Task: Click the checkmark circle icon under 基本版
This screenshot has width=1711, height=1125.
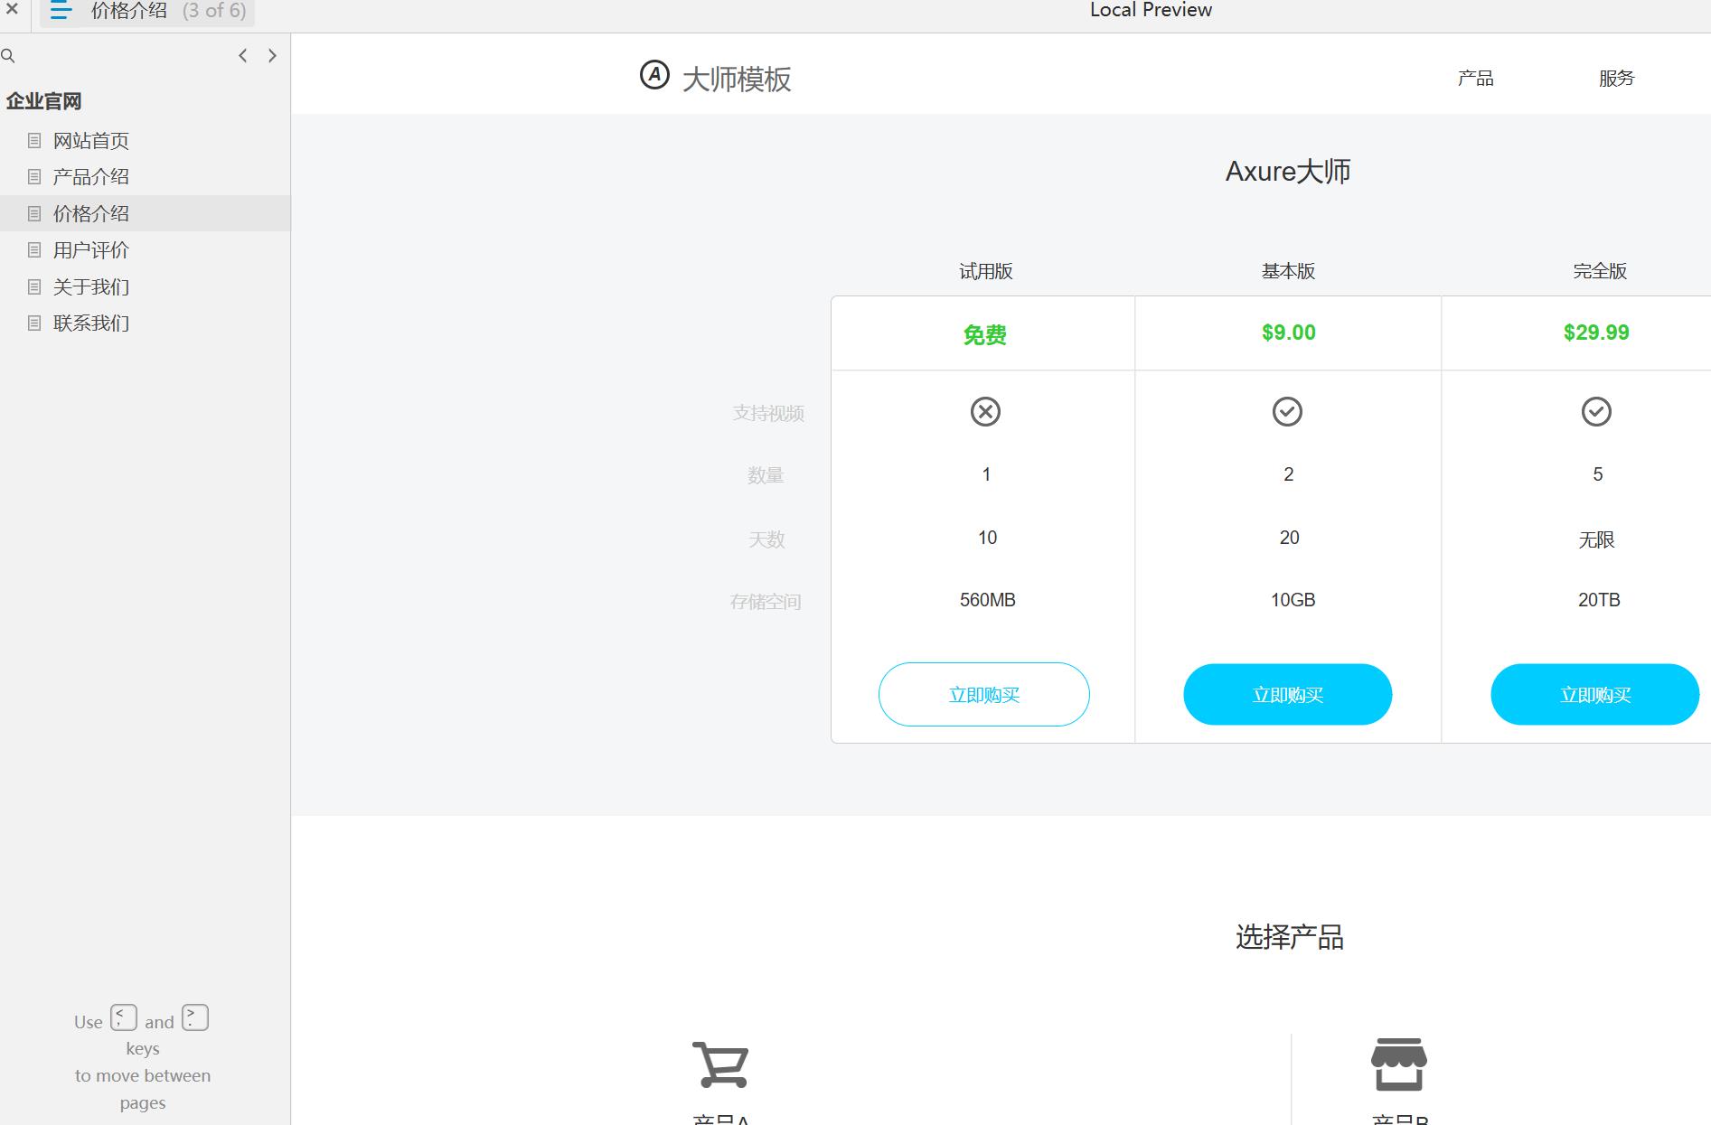Action: point(1287,412)
